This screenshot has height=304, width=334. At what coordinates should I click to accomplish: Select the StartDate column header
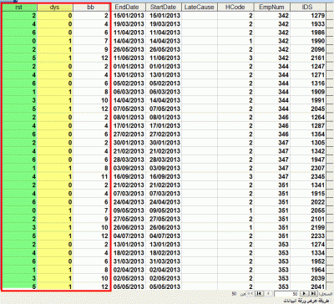pos(164,8)
